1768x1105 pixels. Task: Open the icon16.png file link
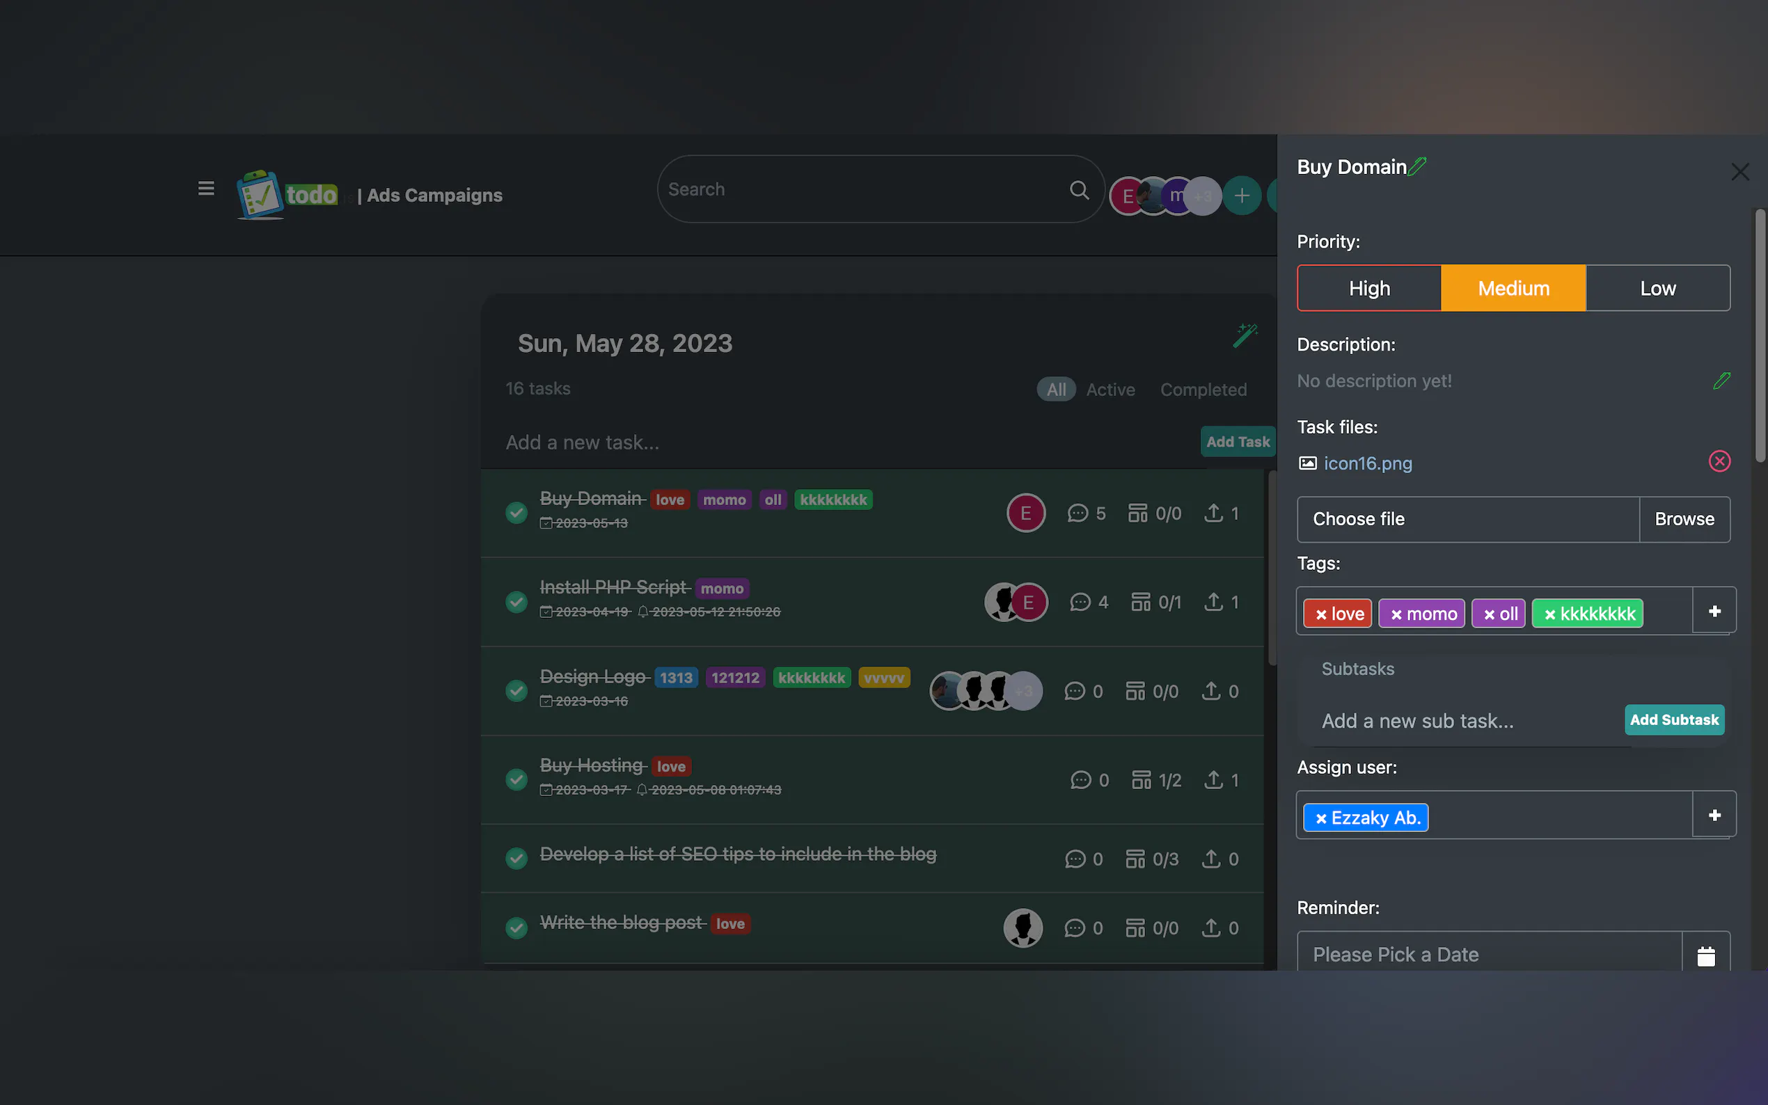point(1368,463)
